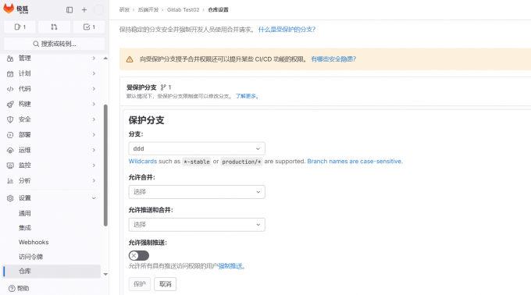Open 有哪些安全隐患 link

pyautogui.click(x=333, y=59)
